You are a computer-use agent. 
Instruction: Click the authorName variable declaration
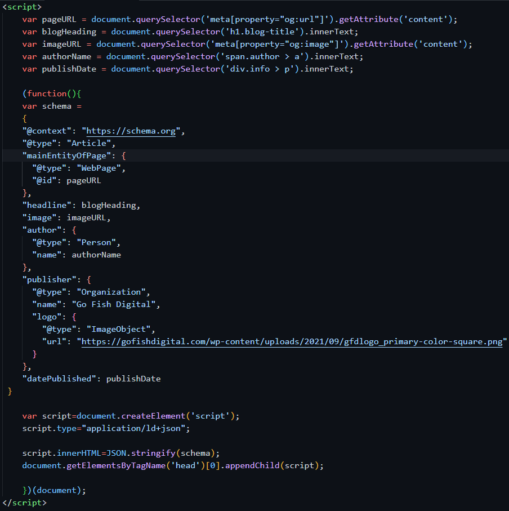pyautogui.click(x=193, y=56)
